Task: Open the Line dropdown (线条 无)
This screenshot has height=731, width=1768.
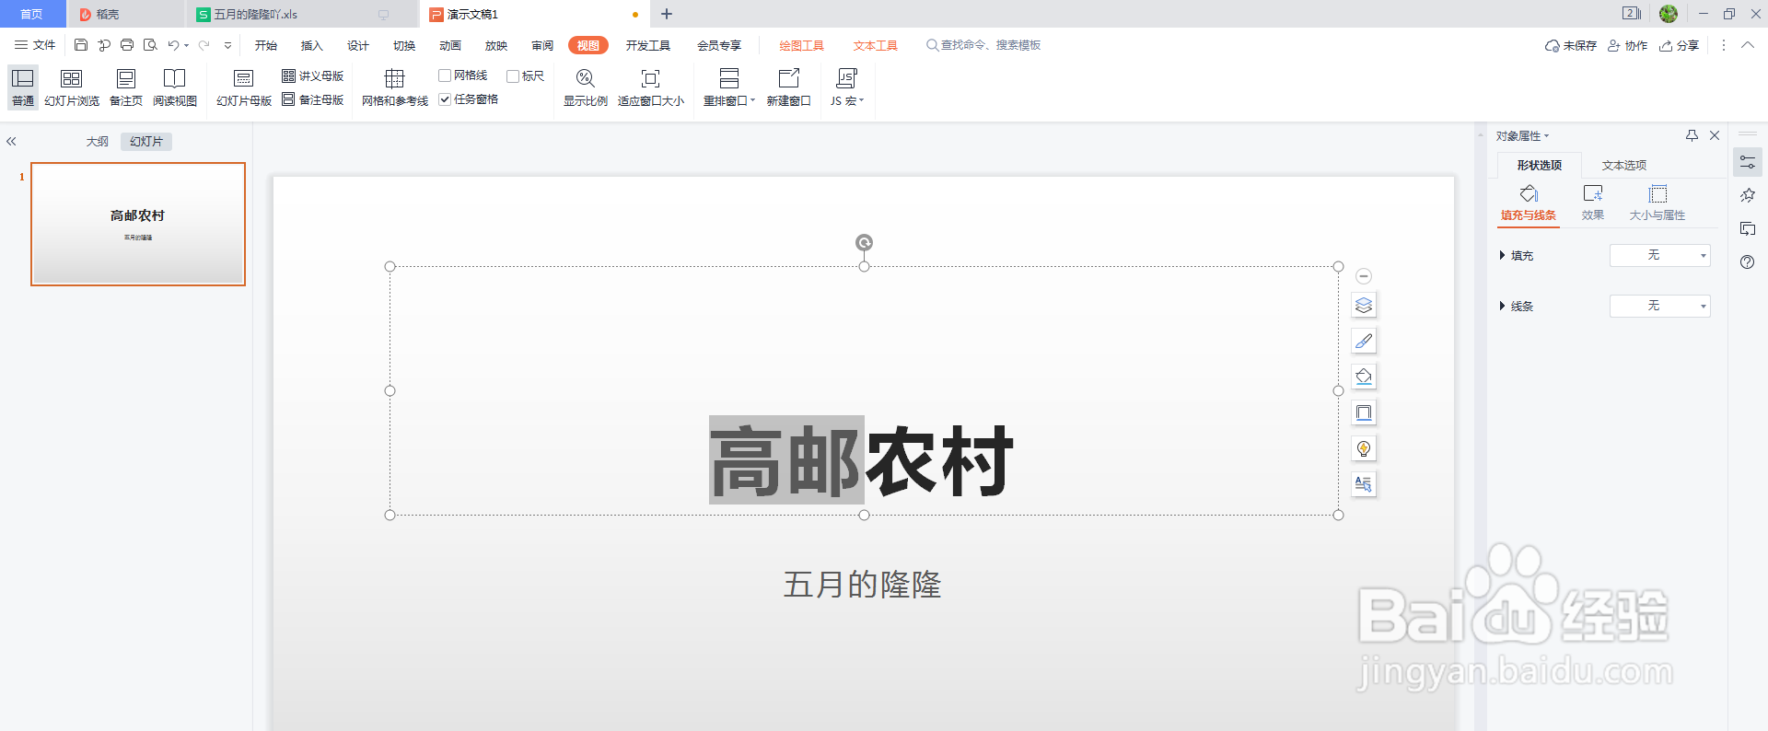Action: pos(1659,306)
